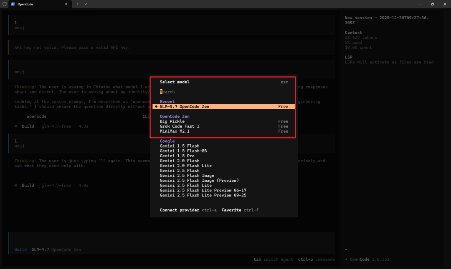Image resolution: width=451 pixels, height=269 pixels.
Task: Select GLM-4.7 OpenCode Zen recent model
Action: pos(224,107)
